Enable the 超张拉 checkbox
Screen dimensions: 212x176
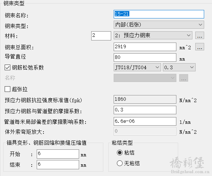[x=7, y=89]
